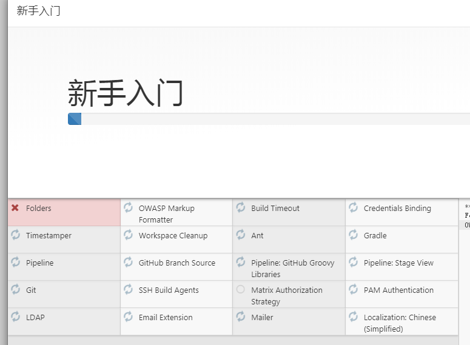Image resolution: width=470 pixels, height=345 pixels.
Task: Click the sync icon beside LDAP
Action: (15, 317)
